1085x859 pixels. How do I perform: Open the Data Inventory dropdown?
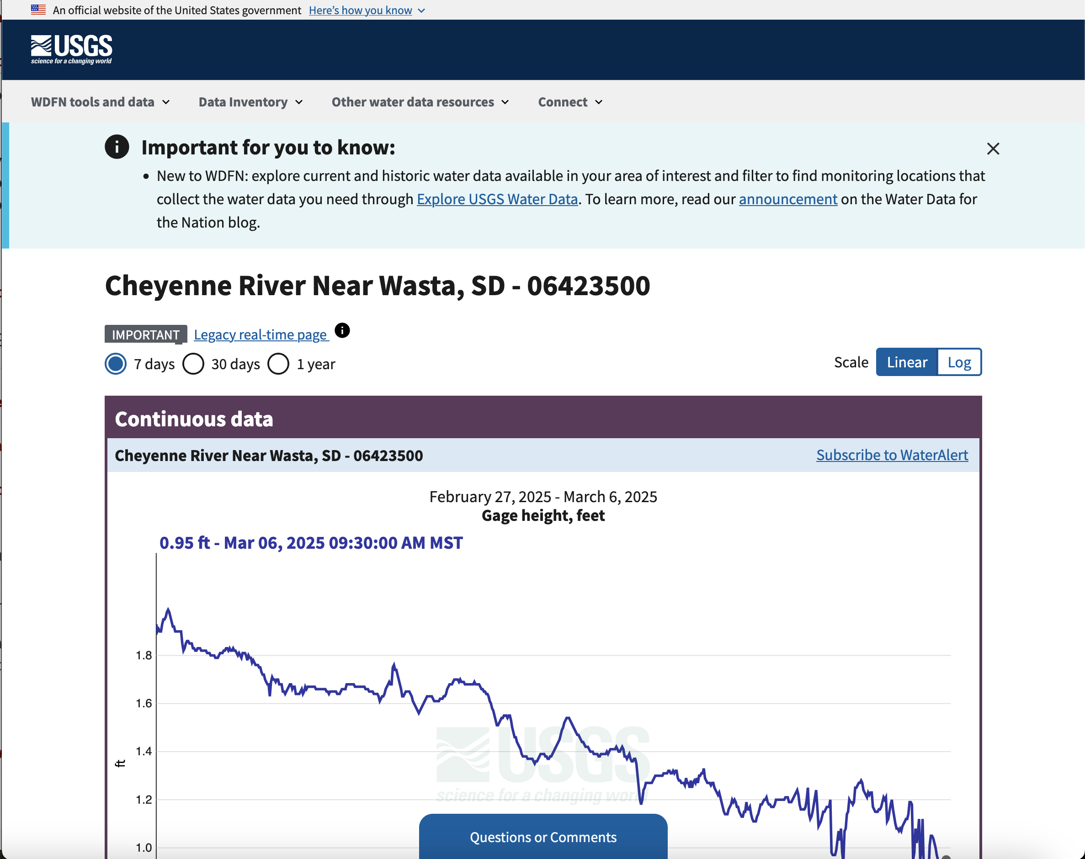250,101
